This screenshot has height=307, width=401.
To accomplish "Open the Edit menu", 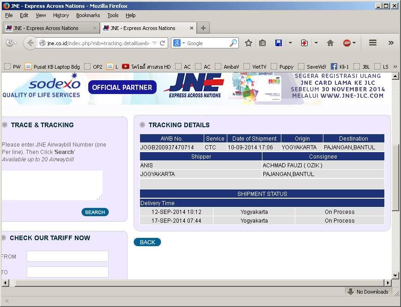I will click(x=24, y=15).
